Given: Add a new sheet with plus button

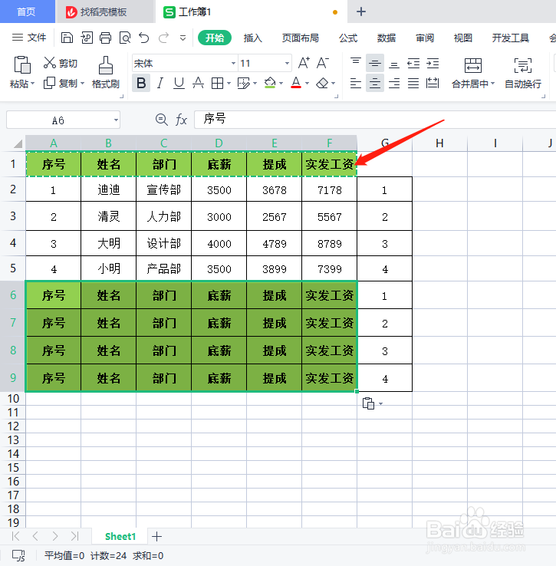Looking at the screenshot, I should [156, 536].
